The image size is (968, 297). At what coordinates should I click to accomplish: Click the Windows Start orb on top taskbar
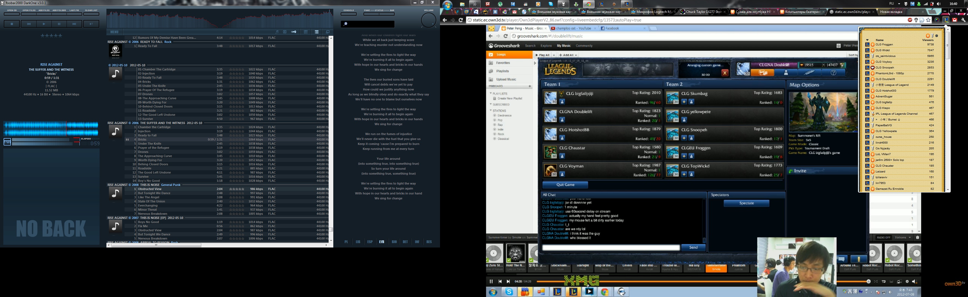(447, 4)
